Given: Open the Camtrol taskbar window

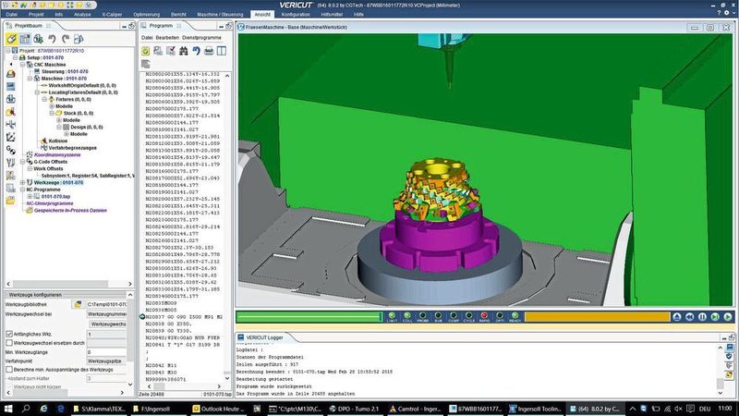Looking at the screenshot, I should pyautogui.click(x=415, y=409).
